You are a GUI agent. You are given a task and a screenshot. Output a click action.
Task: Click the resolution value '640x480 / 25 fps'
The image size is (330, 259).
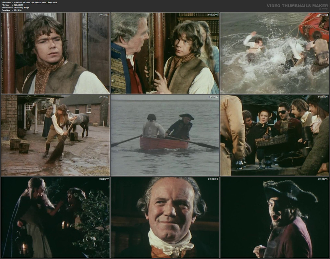point(21,7)
